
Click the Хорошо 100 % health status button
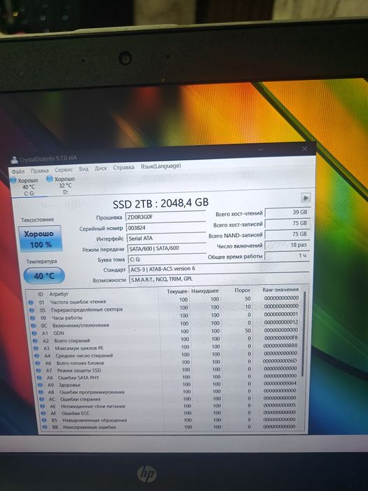(x=40, y=239)
